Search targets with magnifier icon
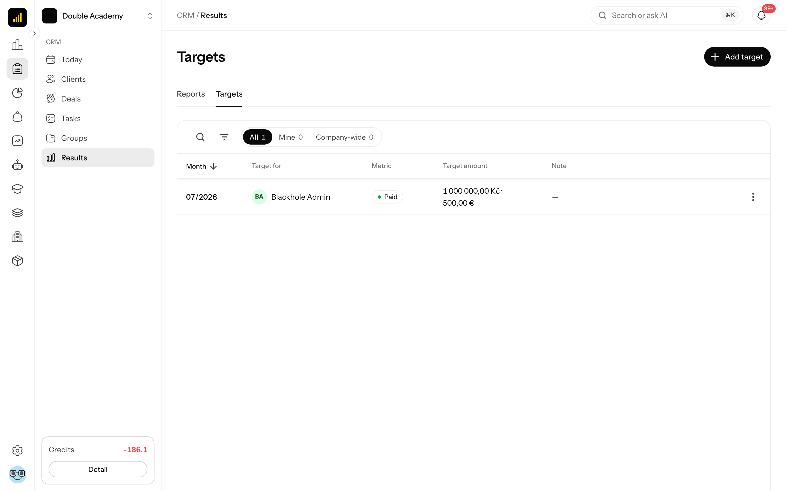The height and width of the screenshot is (491, 786). tap(200, 137)
